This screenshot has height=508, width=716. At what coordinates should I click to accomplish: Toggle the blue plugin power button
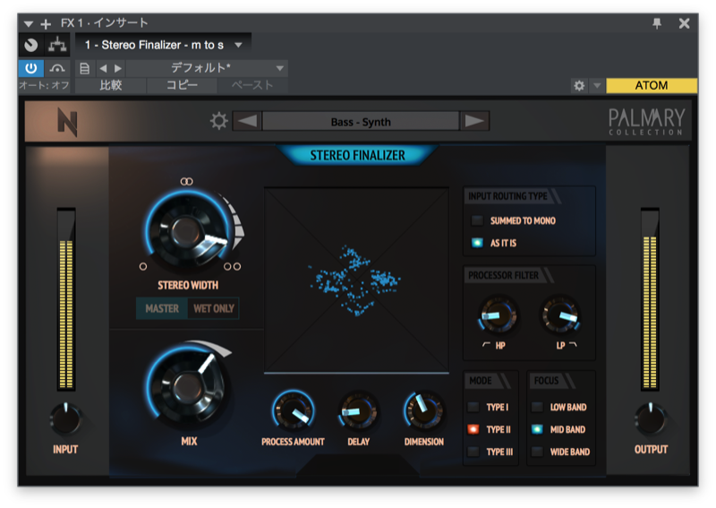pos(31,69)
